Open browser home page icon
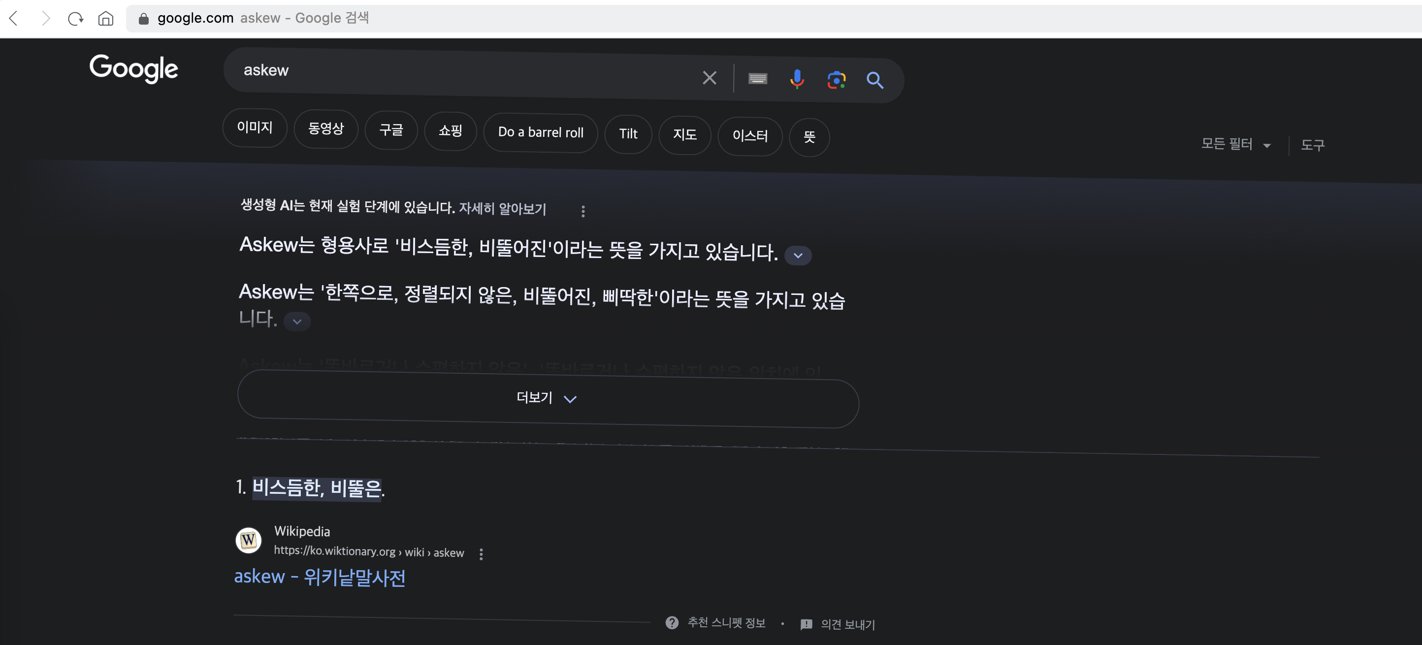 pos(105,19)
